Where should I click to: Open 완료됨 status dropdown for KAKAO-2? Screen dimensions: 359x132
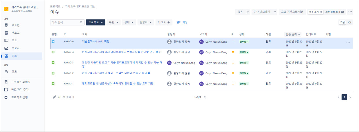pyautogui.click(x=244, y=73)
